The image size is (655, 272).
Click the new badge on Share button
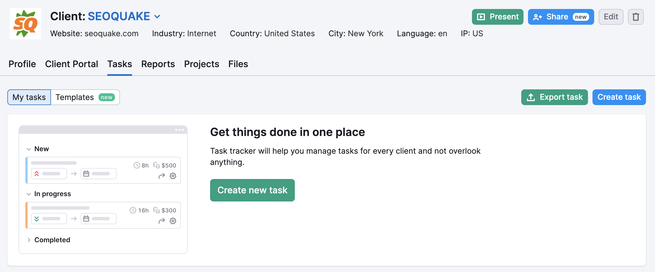click(581, 17)
